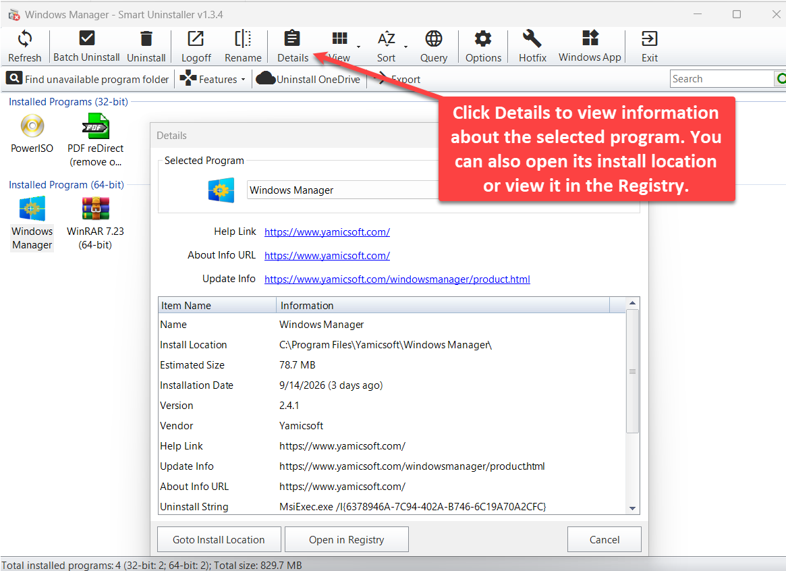Click the Item Name column header

point(217,305)
